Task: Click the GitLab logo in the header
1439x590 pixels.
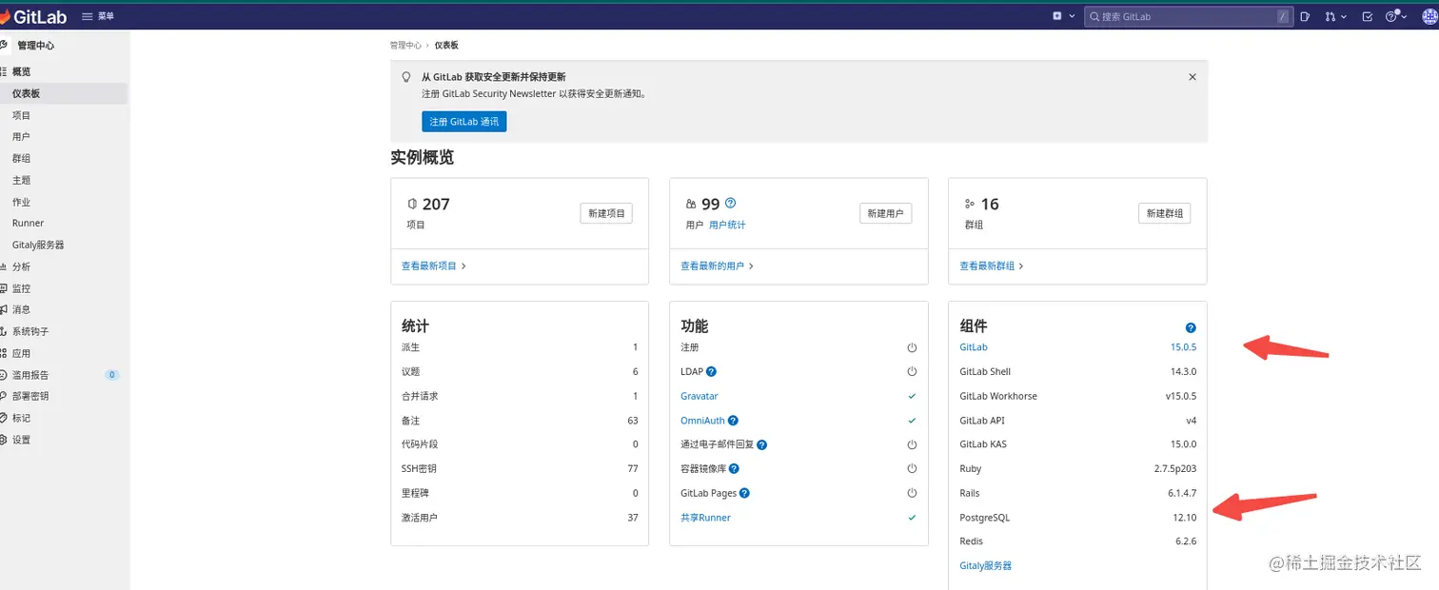Action: coord(32,16)
